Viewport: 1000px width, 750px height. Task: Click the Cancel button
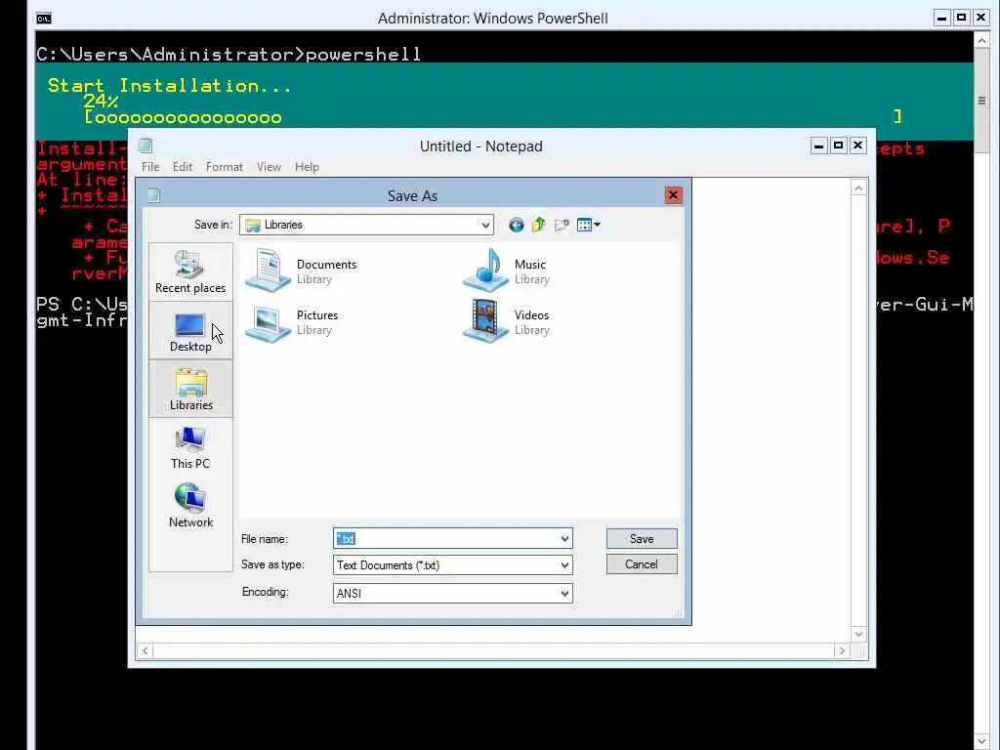click(x=642, y=564)
